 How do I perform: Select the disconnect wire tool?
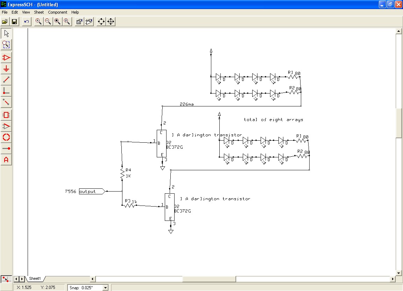click(x=6, y=102)
